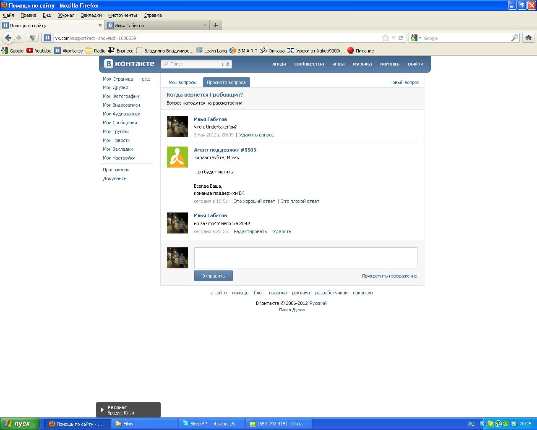
Task: Bookmark this page with the star icon
Action: (x=386, y=38)
